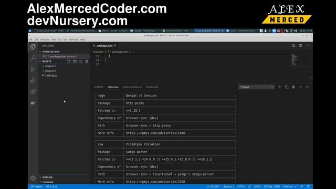
Task: Open npmjs advisories/1500 link in terminal
Action: coord(155,182)
